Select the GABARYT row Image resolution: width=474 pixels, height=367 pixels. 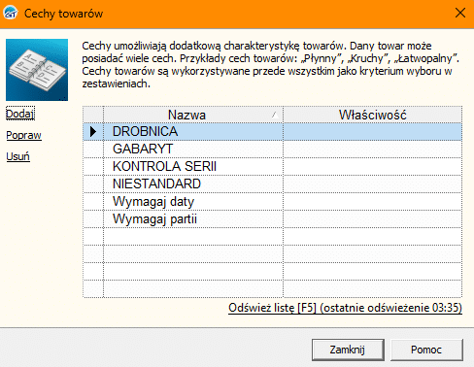click(x=272, y=150)
